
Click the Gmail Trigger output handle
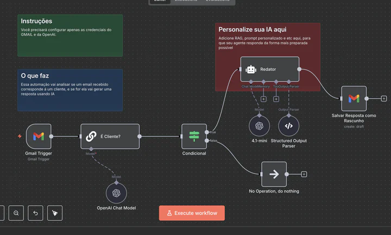[x=51, y=136]
